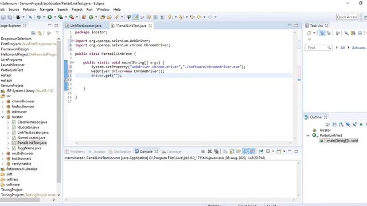Switch to LinkTextLocator.java editor tab
The width and height of the screenshot is (367, 206).
[85, 26]
